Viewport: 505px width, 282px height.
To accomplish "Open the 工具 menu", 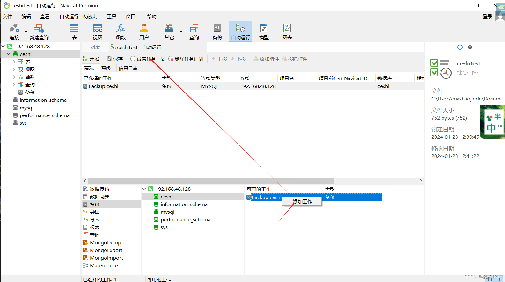I will tap(112, 16).
